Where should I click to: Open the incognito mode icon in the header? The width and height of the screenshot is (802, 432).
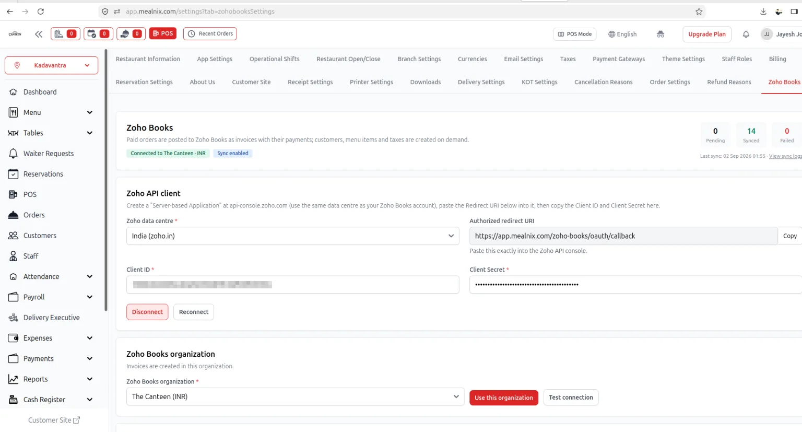point(661,34)
